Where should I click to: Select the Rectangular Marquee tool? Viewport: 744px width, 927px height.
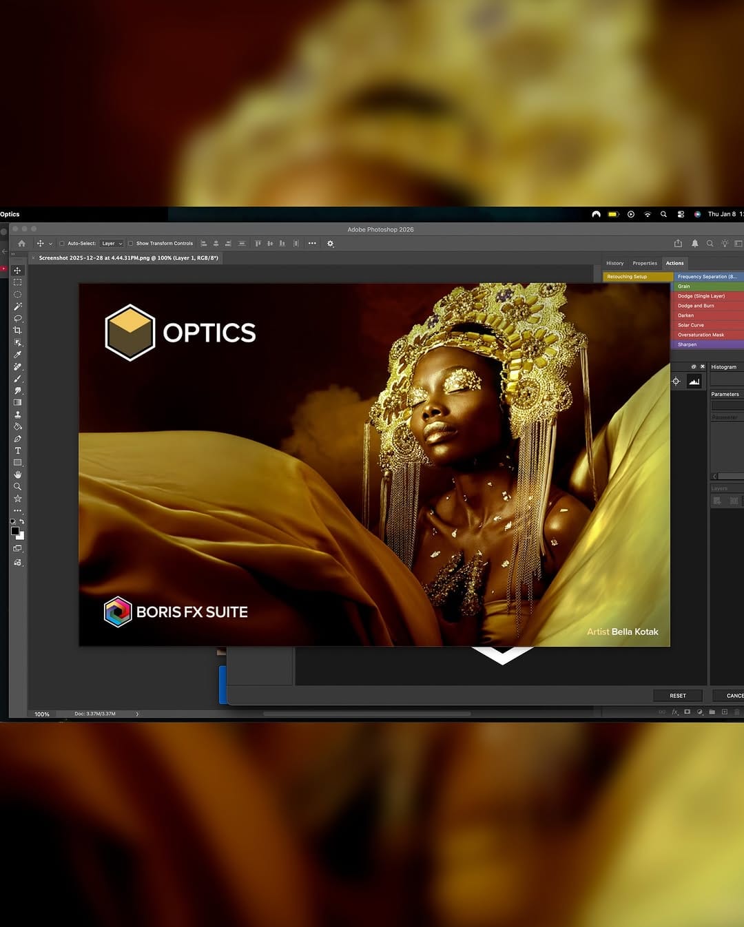tap(18, 282)
